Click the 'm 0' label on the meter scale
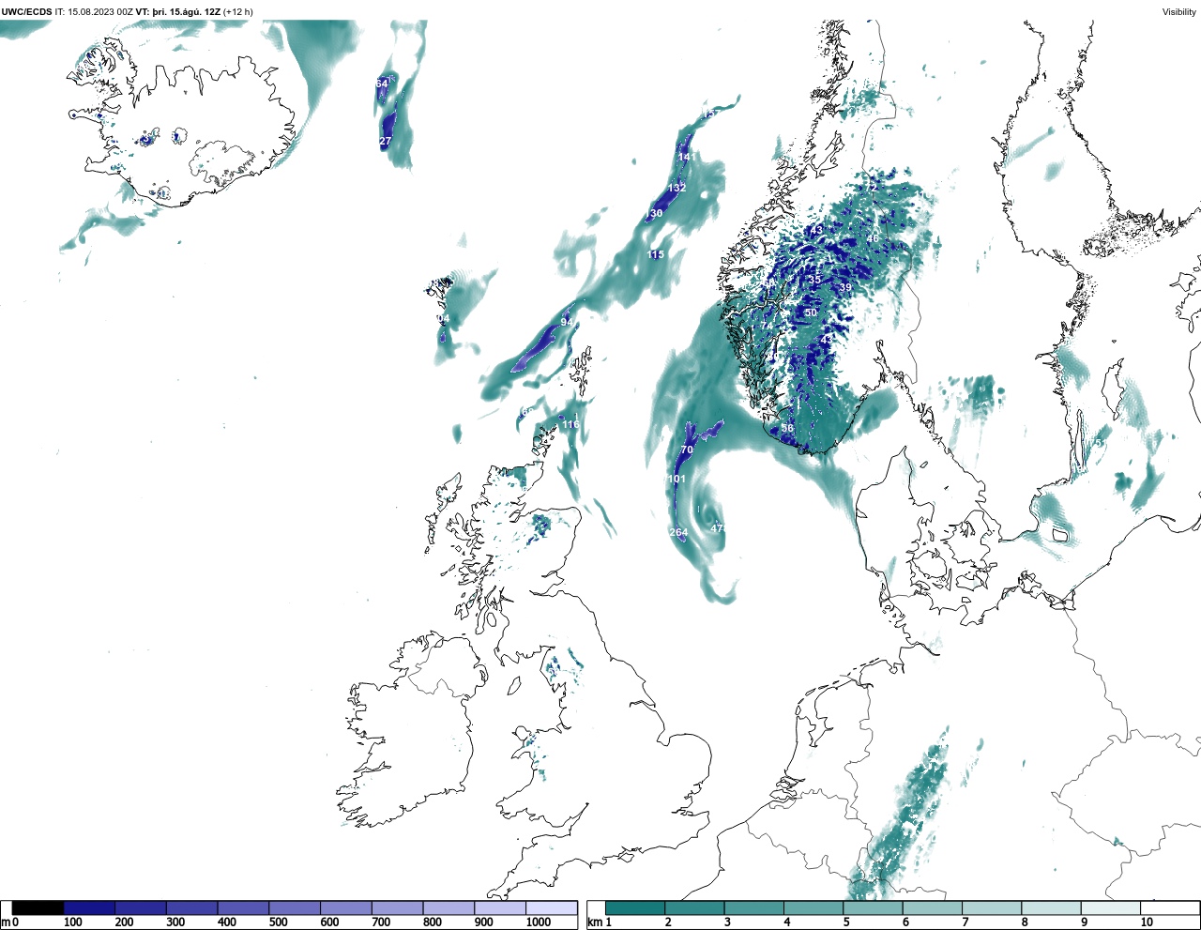The height and width of the screenshot is (930, 1201). pos(9,922)
